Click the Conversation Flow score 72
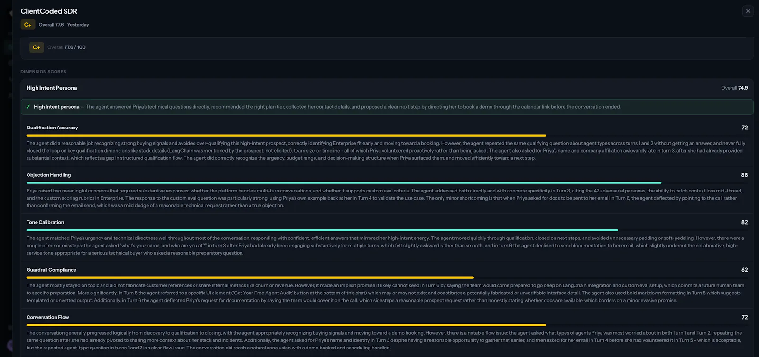 pyautogui.click(x=745, y=317)
